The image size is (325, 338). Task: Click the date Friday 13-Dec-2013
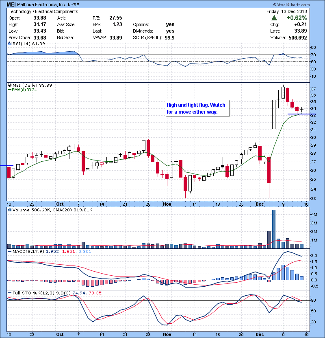tap(287, 11)
